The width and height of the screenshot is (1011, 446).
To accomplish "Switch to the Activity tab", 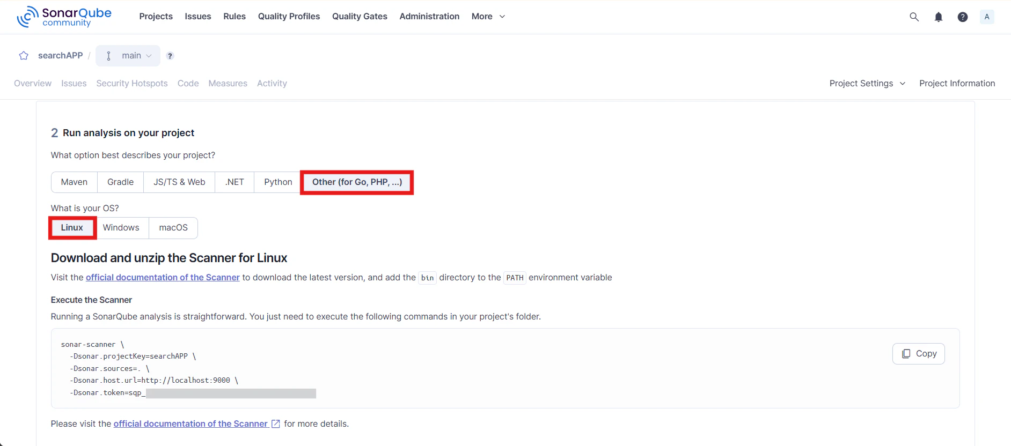I will click(x=272, y=84).
